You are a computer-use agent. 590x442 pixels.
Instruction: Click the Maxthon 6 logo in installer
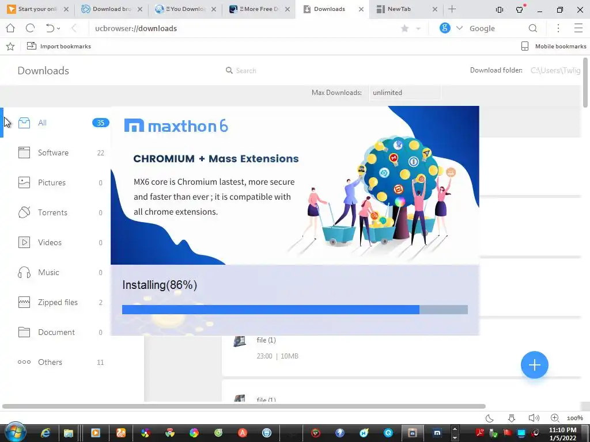coord(176,126)
